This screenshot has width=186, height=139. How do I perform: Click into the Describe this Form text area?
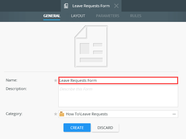tap(118, 96)
